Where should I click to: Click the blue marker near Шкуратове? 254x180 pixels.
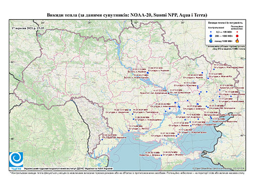point(130,110)
